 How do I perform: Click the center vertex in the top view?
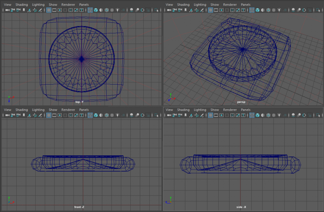point(82,59)
